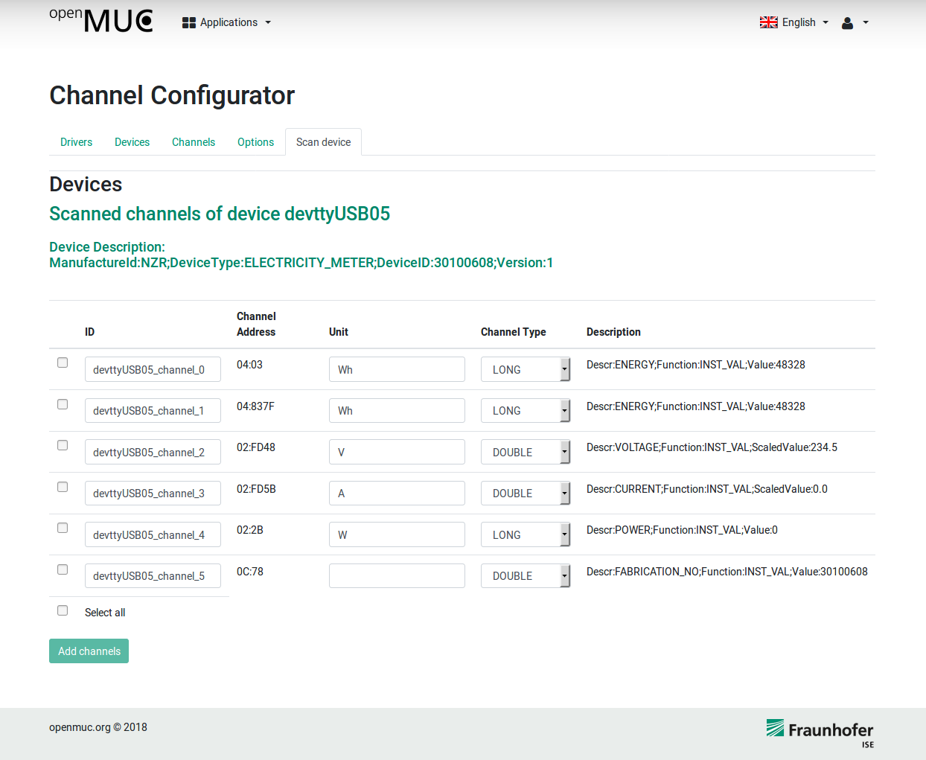Enable the Select all checkbox
Screen dimensions: 926x760
click(63, 610)
